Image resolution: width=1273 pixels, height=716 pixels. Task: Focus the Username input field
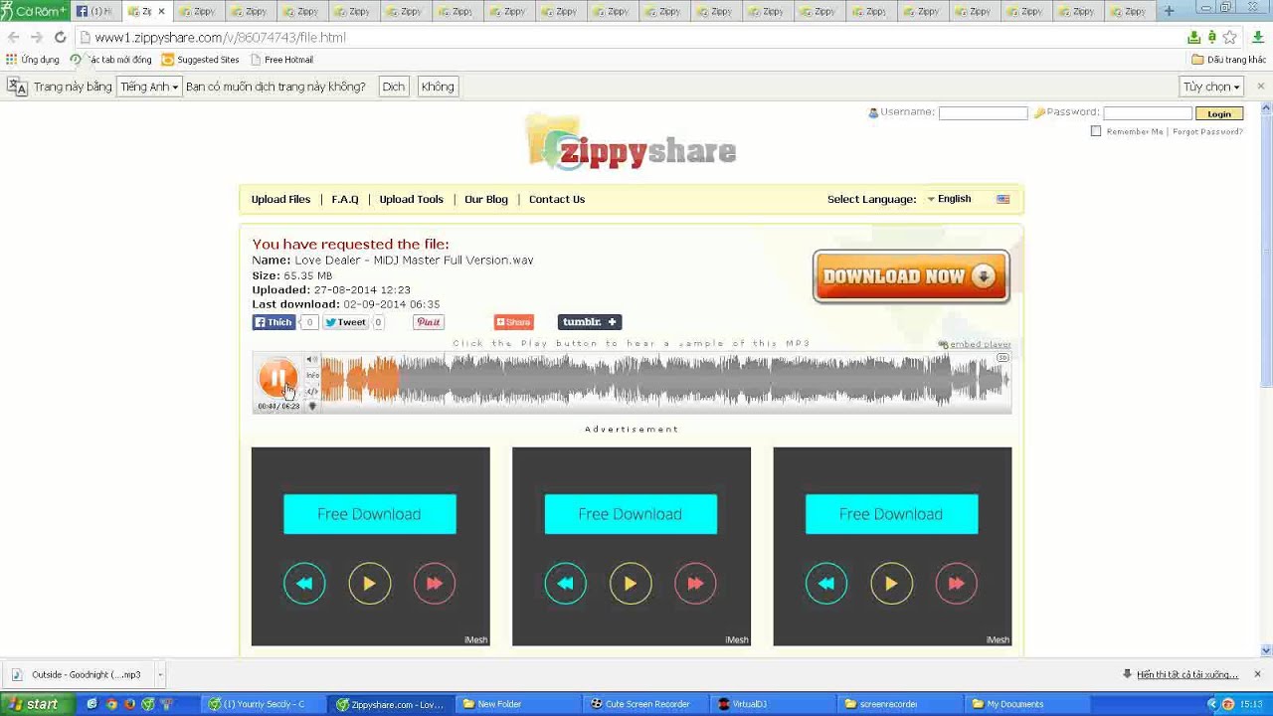pos(983,113)
